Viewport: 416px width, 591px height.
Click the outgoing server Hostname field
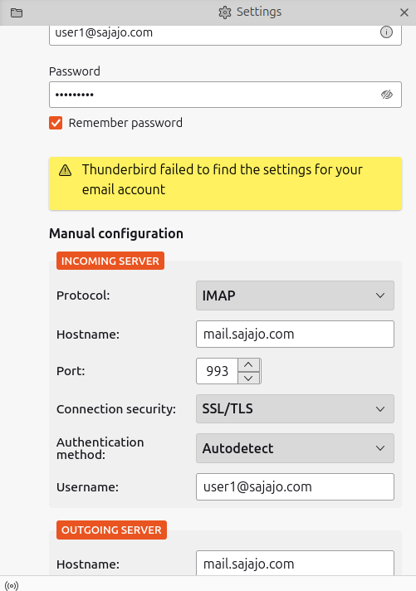(295, 563)
